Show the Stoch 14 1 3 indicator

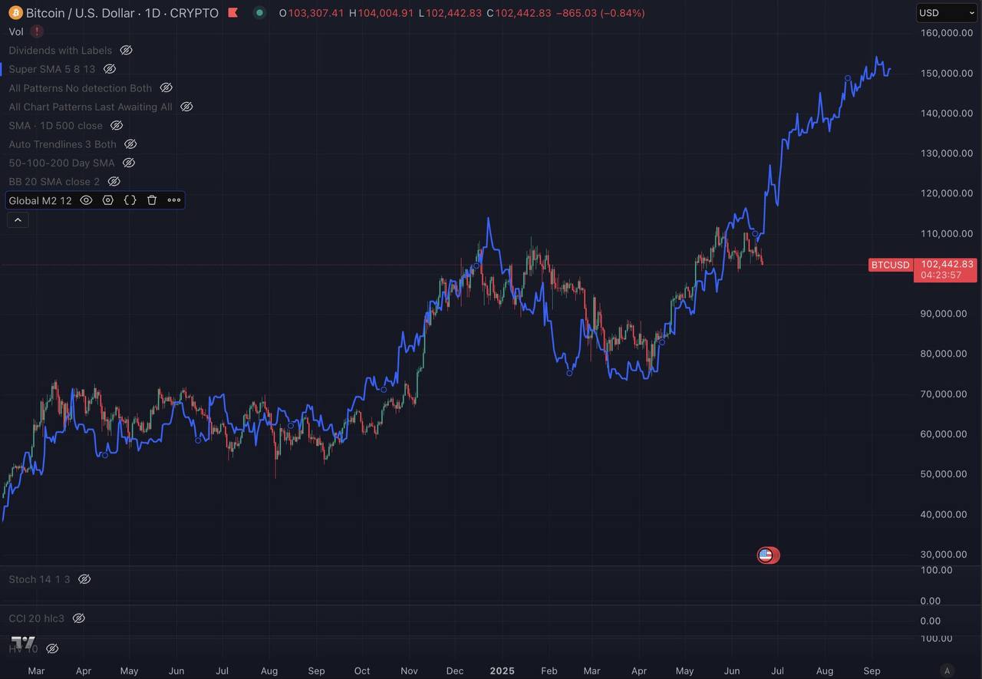click(84, 579)
